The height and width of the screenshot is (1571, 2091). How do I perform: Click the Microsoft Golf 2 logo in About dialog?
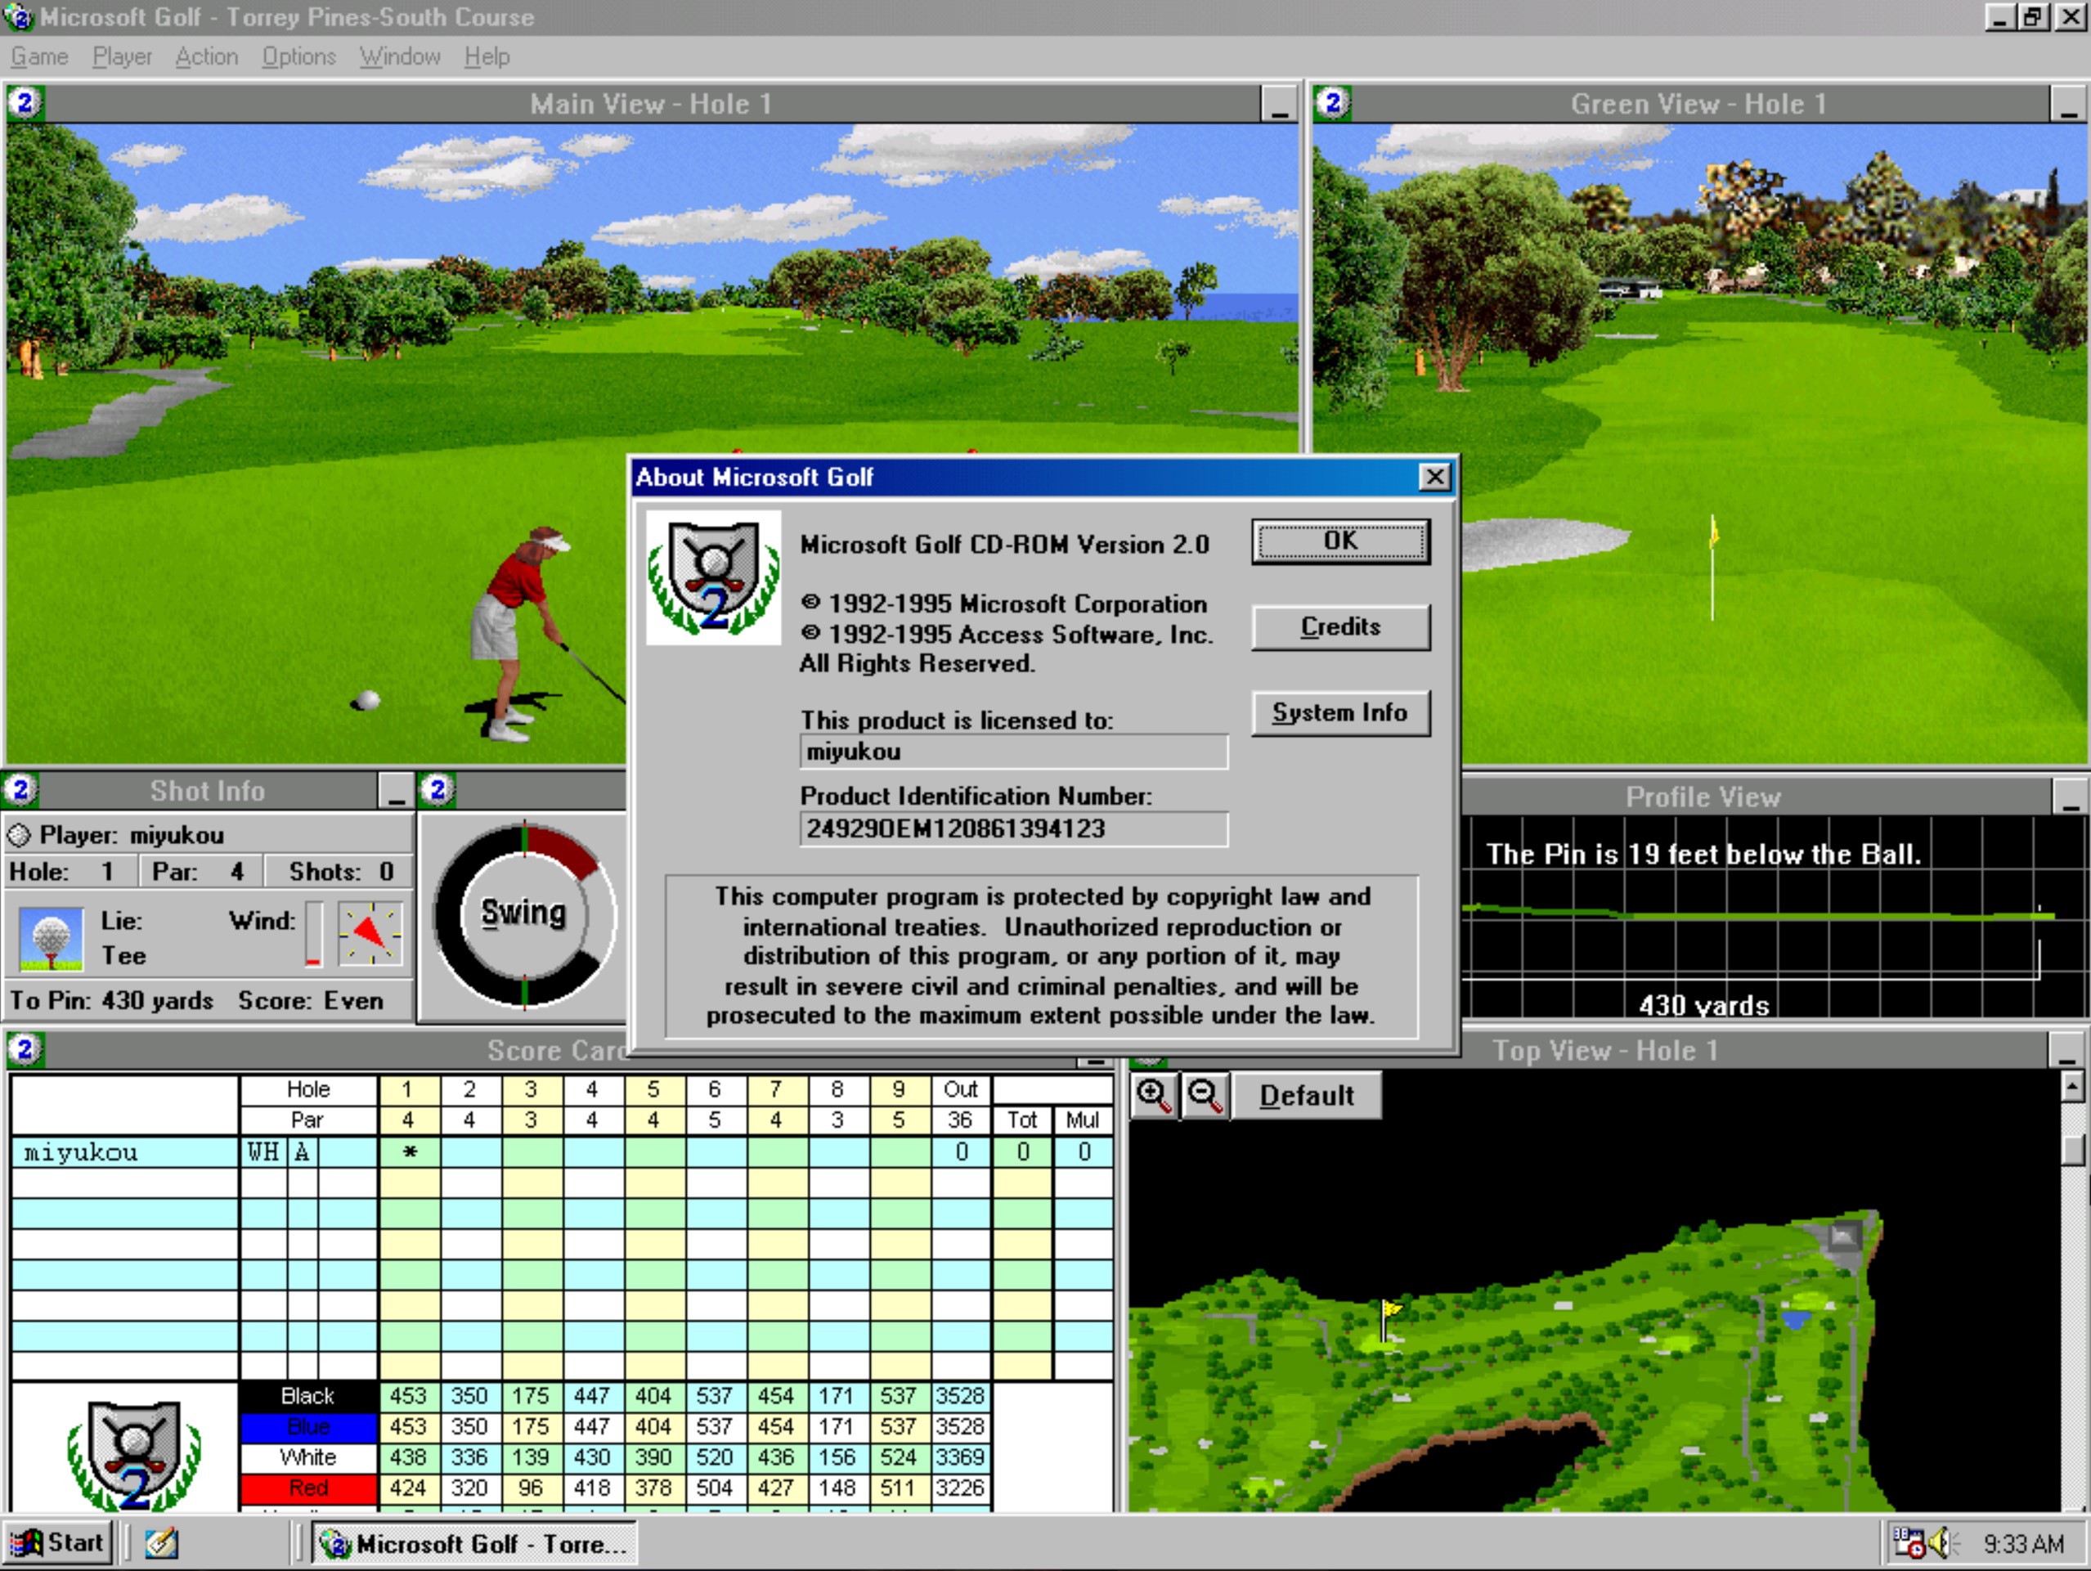tap(714, 577)
